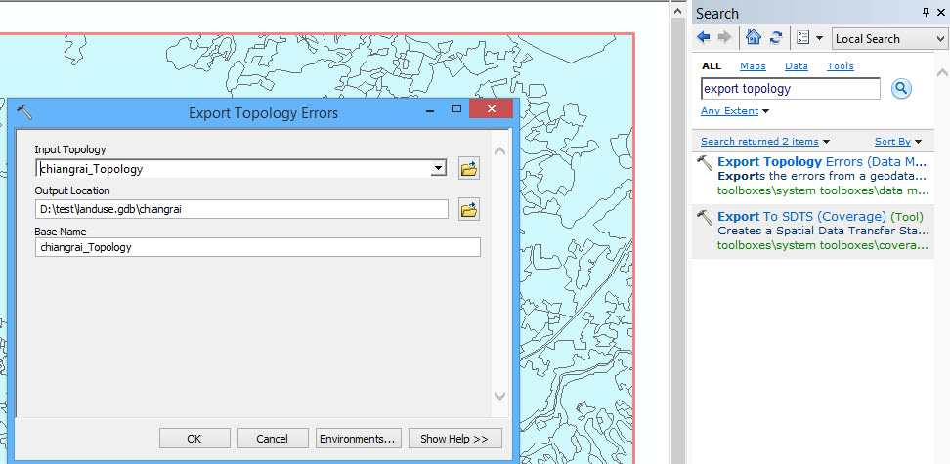Expand Search returned 2 items arrow
The image size is (950, 464).
click(826, 142)
